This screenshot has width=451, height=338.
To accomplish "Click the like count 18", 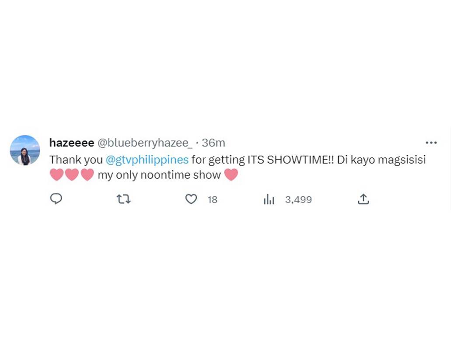I will (x=213, y=200).
